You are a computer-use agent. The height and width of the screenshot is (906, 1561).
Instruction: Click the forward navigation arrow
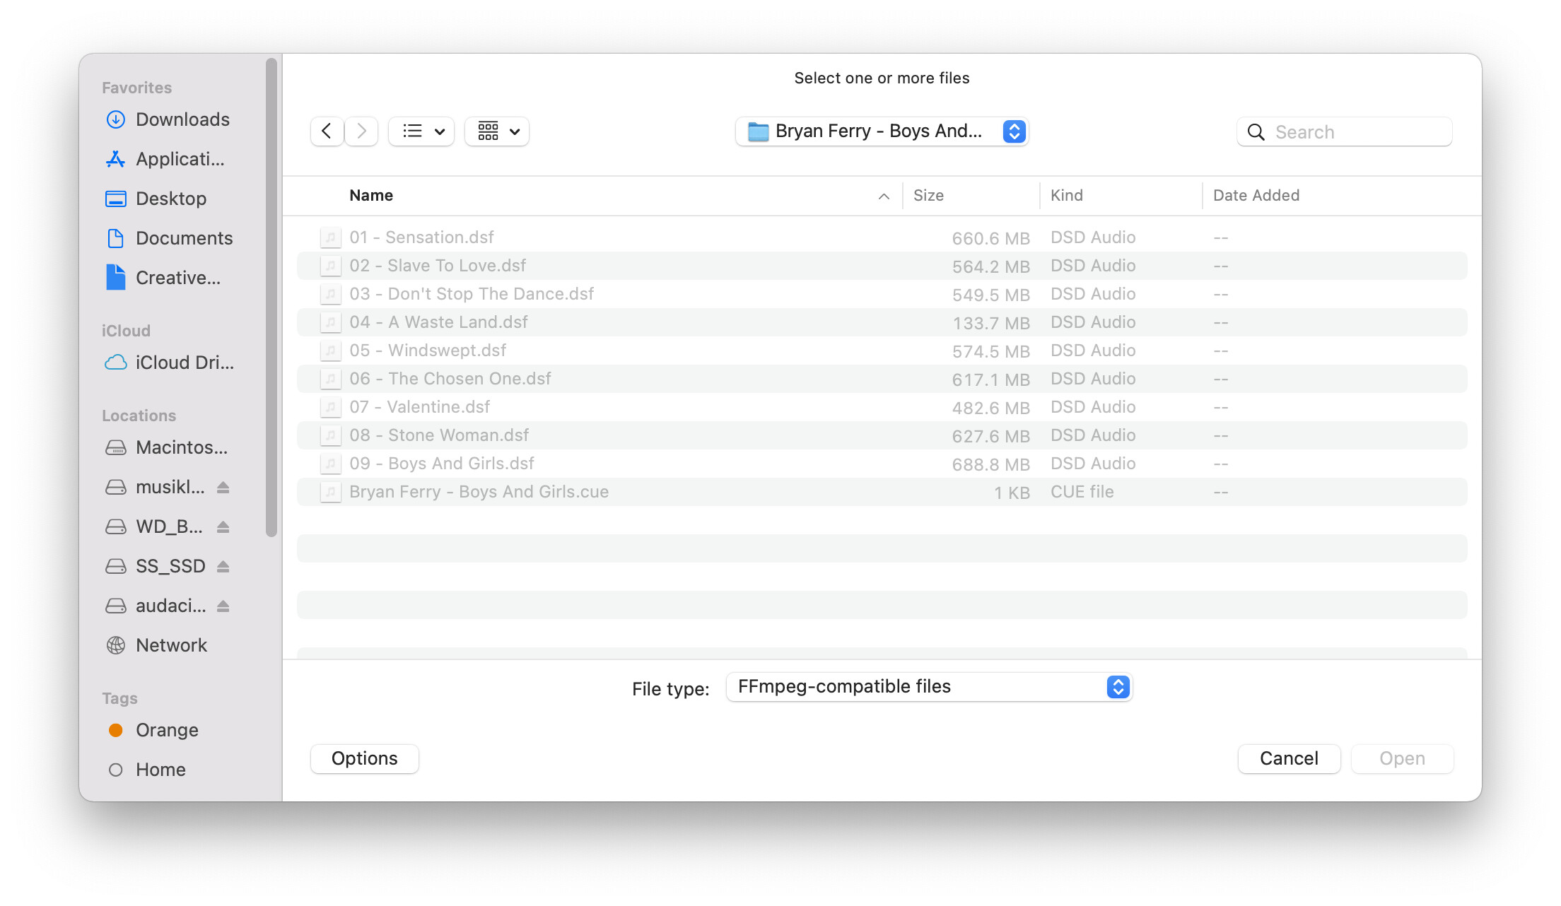point(361,131)
